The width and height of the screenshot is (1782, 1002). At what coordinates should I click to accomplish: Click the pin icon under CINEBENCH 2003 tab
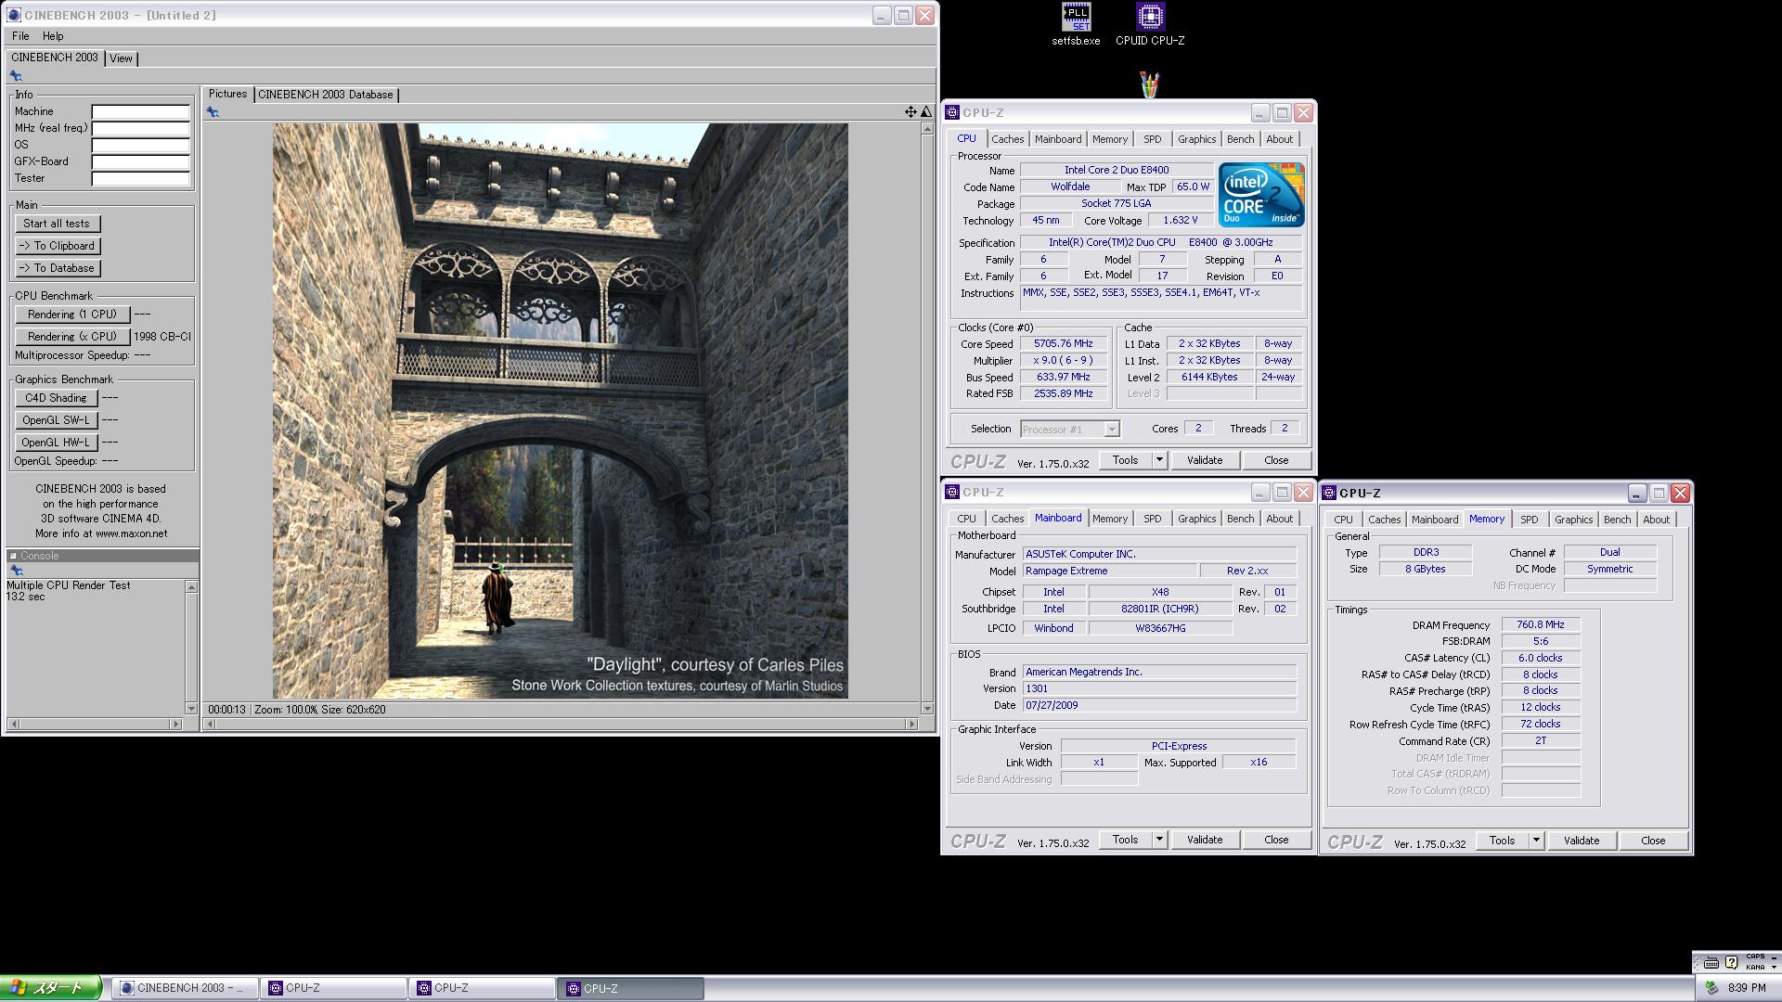tap(16, 76)
